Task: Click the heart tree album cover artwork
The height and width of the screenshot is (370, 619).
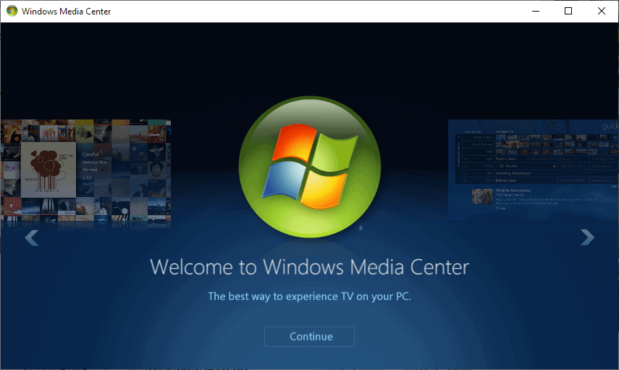Action: [x=49, y=170]
